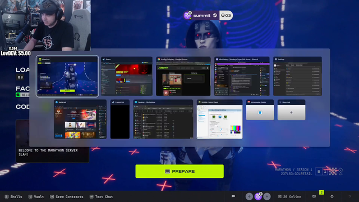359x202 pixels.
Task: Open the Vault menu item
Action: point(36,196)
